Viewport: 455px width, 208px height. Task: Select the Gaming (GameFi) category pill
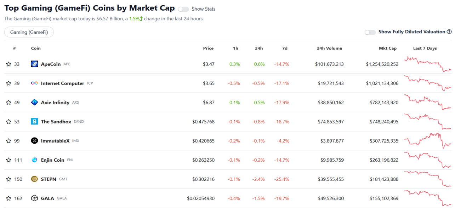29,32
